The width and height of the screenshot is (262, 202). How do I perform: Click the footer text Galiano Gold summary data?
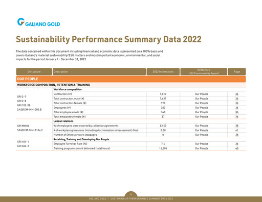[x=131, y=198]
